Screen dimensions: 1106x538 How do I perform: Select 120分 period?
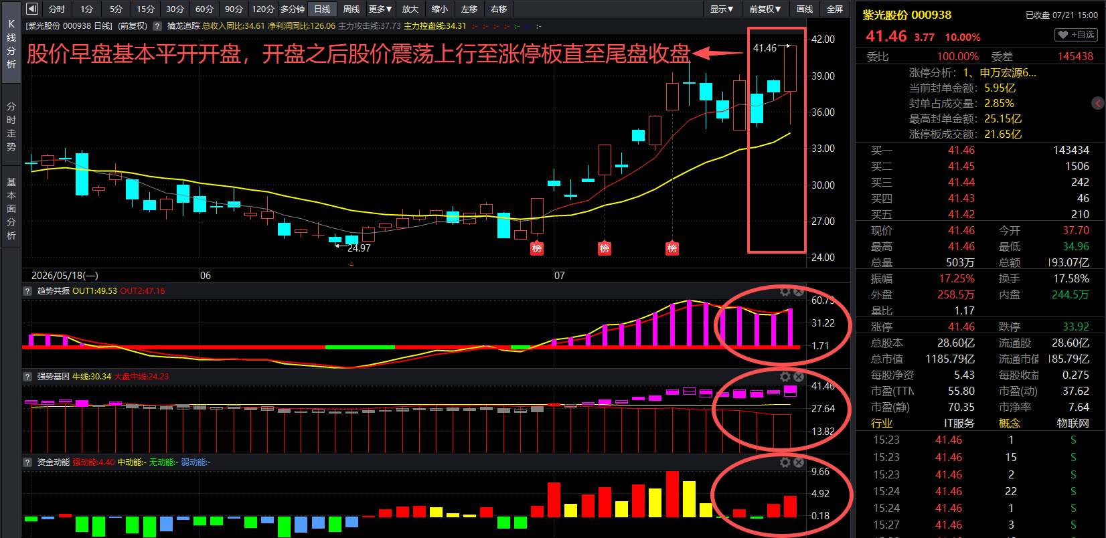coord(263,9)
